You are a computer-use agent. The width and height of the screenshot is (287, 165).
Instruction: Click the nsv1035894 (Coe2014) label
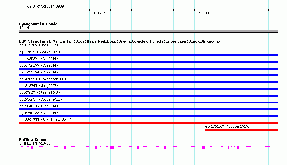(39, 59)
